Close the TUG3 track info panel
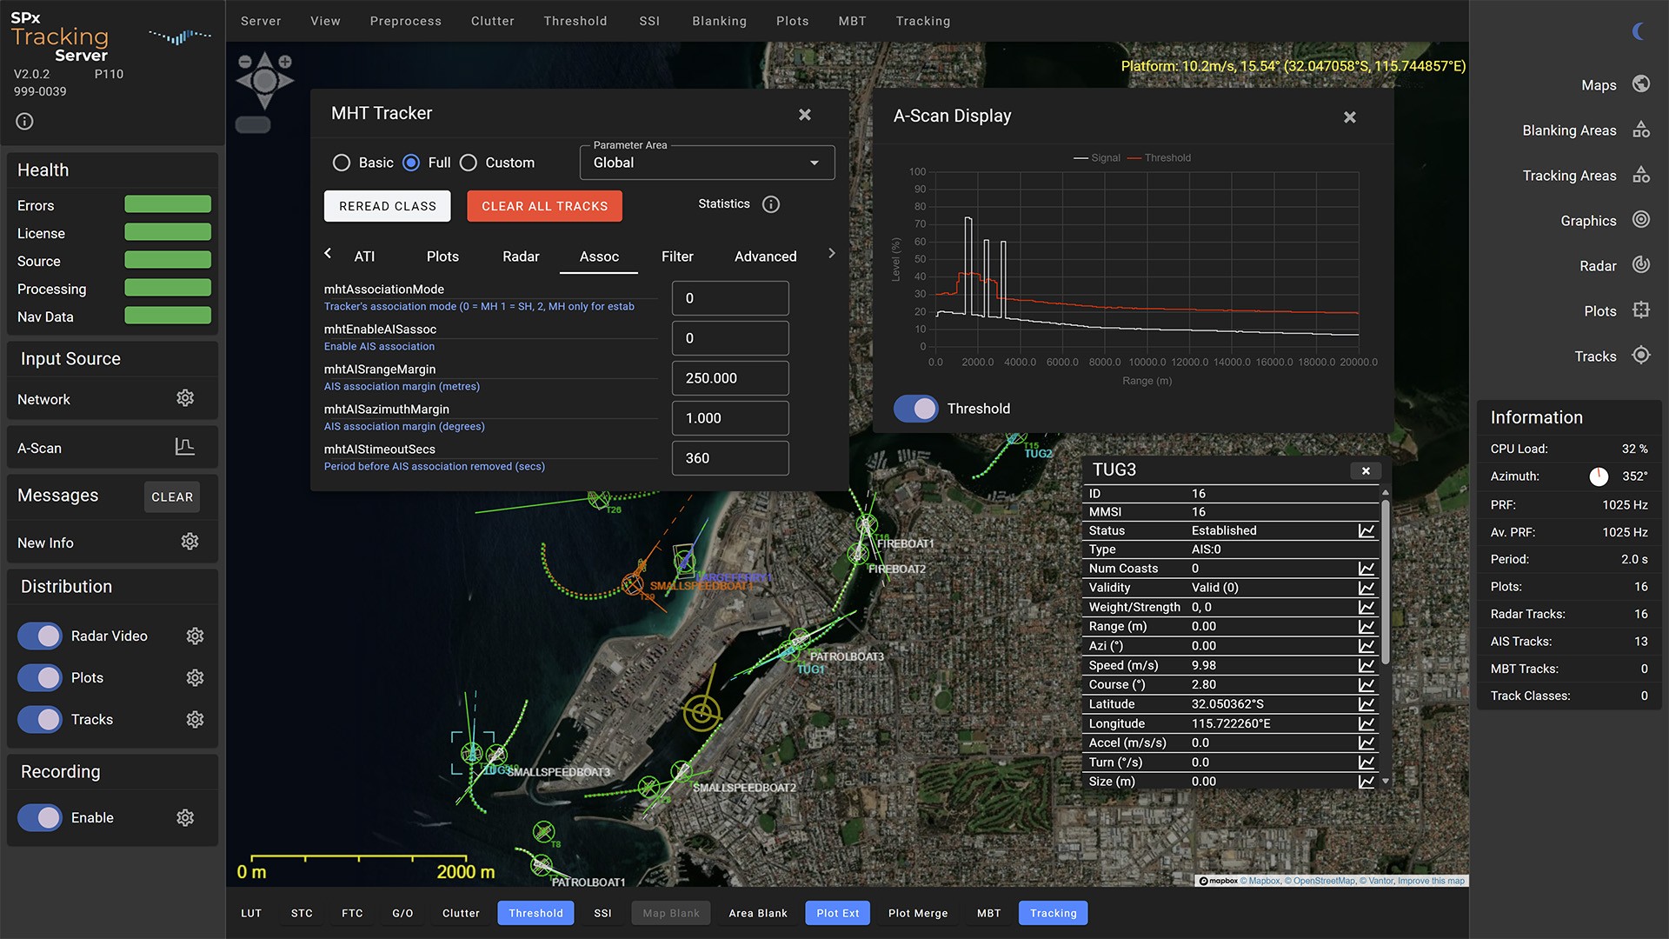The image size is (1669, 939). pyautogui.click(x=1366, y=470)
